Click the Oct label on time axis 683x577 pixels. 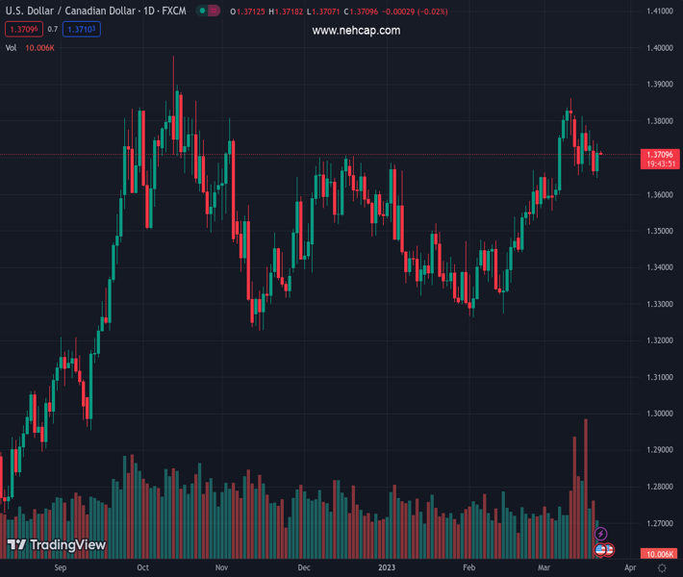click(x=142, y=568)
